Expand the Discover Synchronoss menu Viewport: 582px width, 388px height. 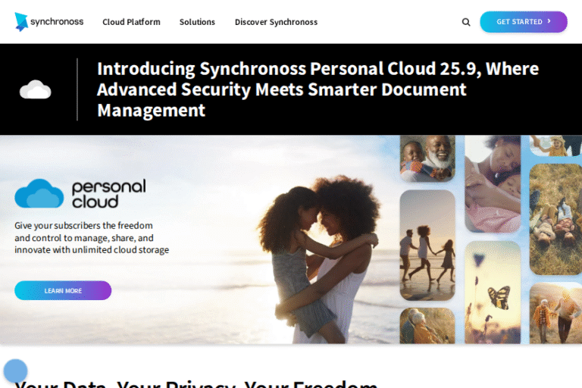(x=276, y=22)
